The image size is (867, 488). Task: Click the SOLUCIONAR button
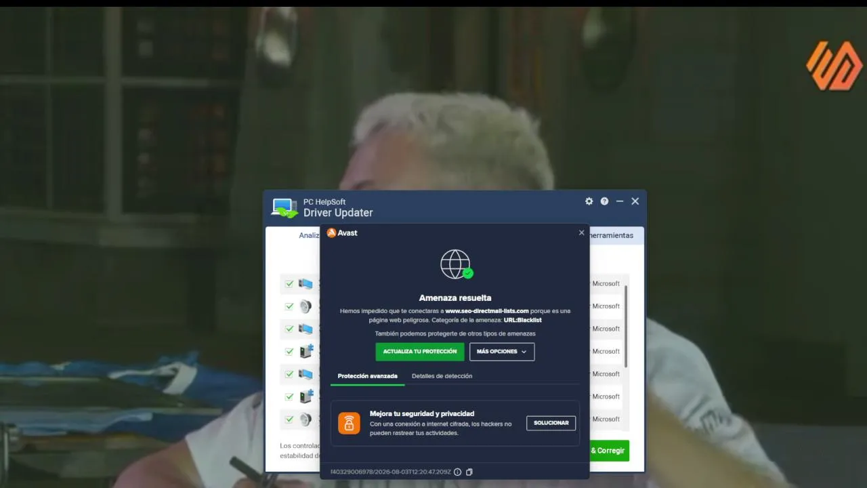[551, 423]
